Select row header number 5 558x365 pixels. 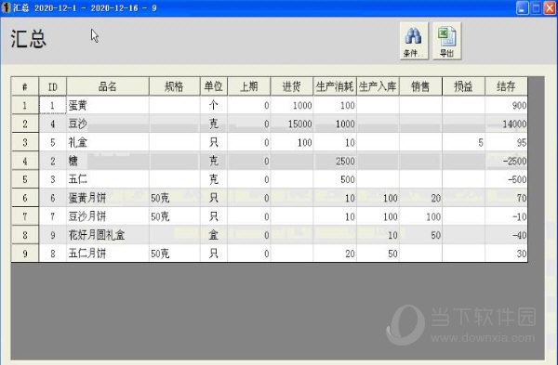[25, 179]
